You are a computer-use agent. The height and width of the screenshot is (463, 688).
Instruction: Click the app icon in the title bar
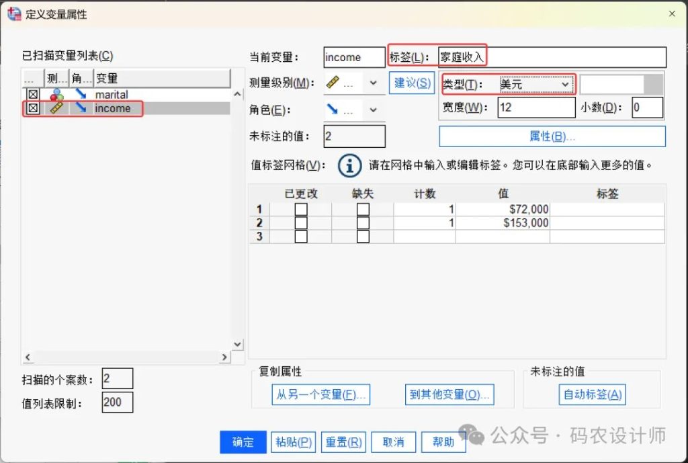[13, 14]
